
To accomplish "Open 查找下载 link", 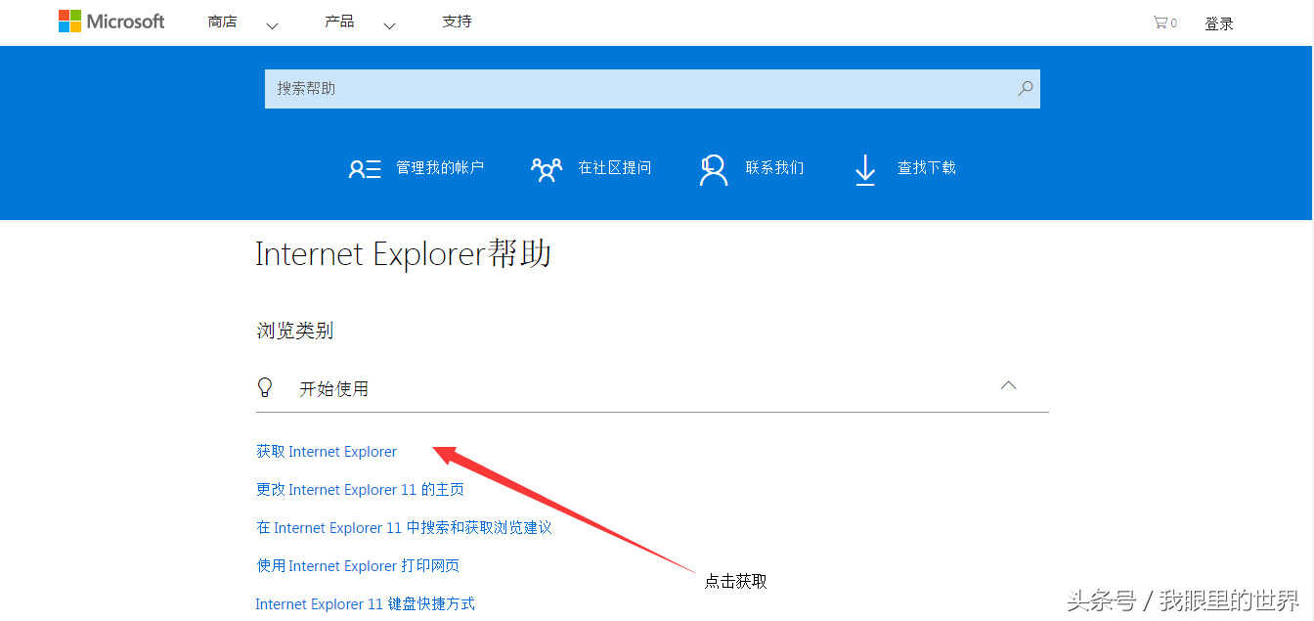I will pyautogui.click(x=927, y=168).
